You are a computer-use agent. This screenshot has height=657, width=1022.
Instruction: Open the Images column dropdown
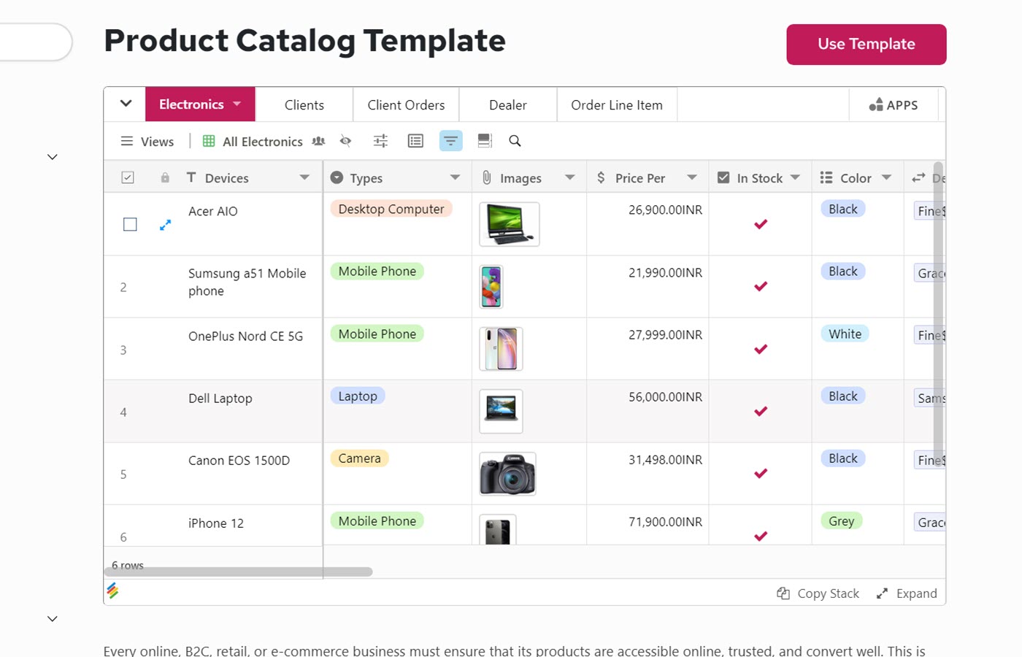[570, 177]
